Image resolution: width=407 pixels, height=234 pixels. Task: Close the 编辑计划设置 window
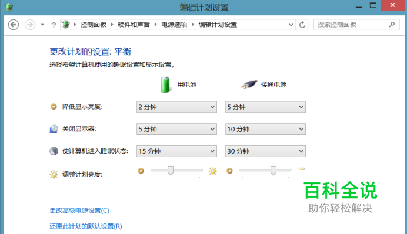393,5
